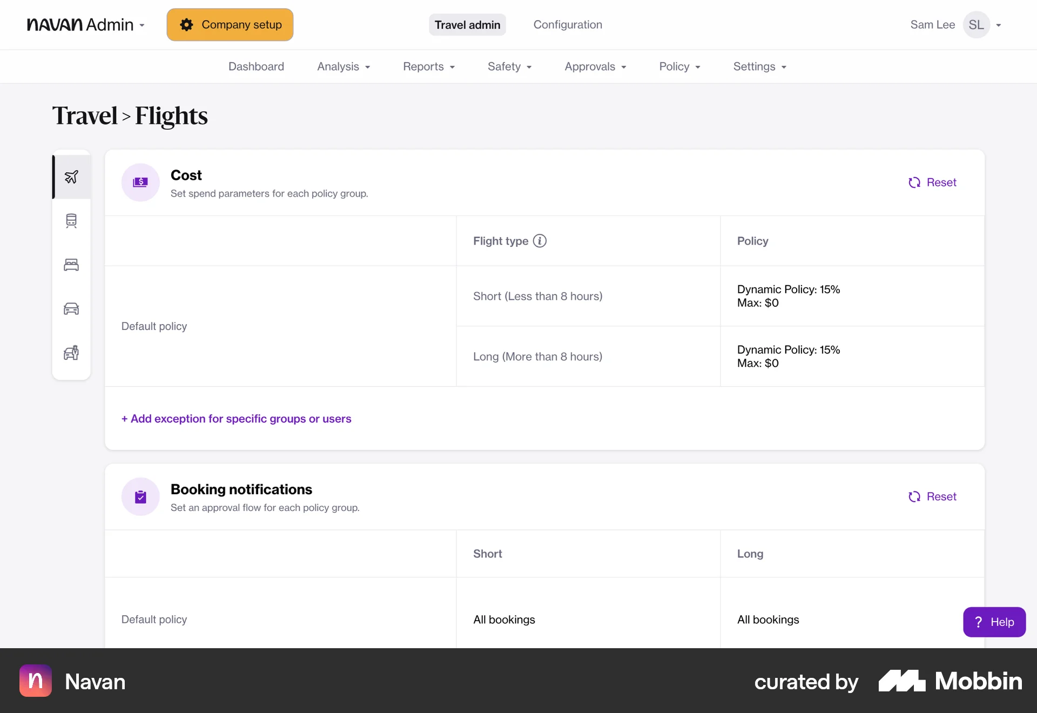Image resolution: width=1037 pixels, height=713 pixels.
Task: Expand the Analysis dropdown
Action: [344, 66]
